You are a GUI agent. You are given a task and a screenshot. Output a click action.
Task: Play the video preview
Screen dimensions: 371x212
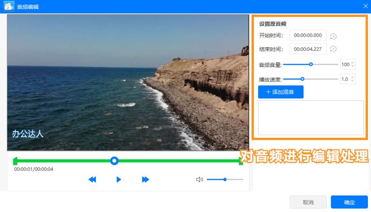pos(119,180)
